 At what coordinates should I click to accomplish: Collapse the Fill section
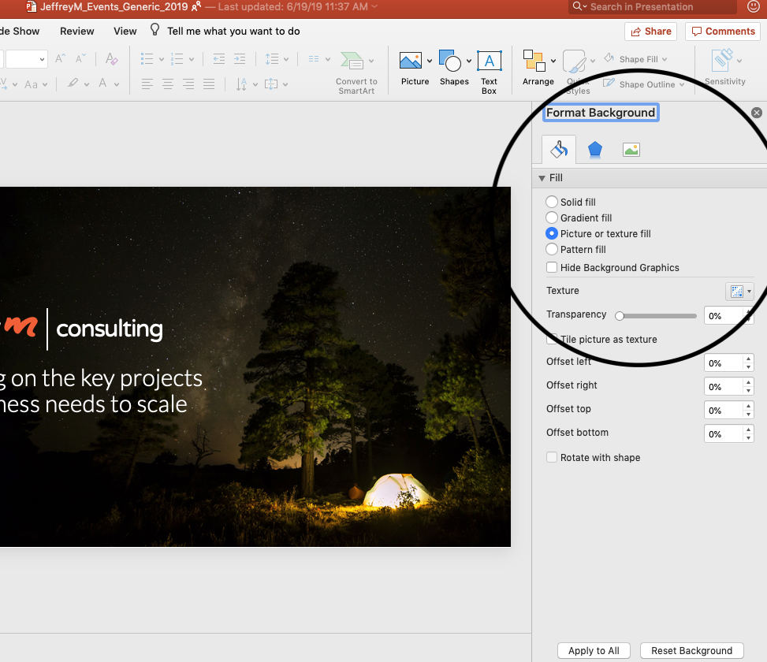click(542, 179)
